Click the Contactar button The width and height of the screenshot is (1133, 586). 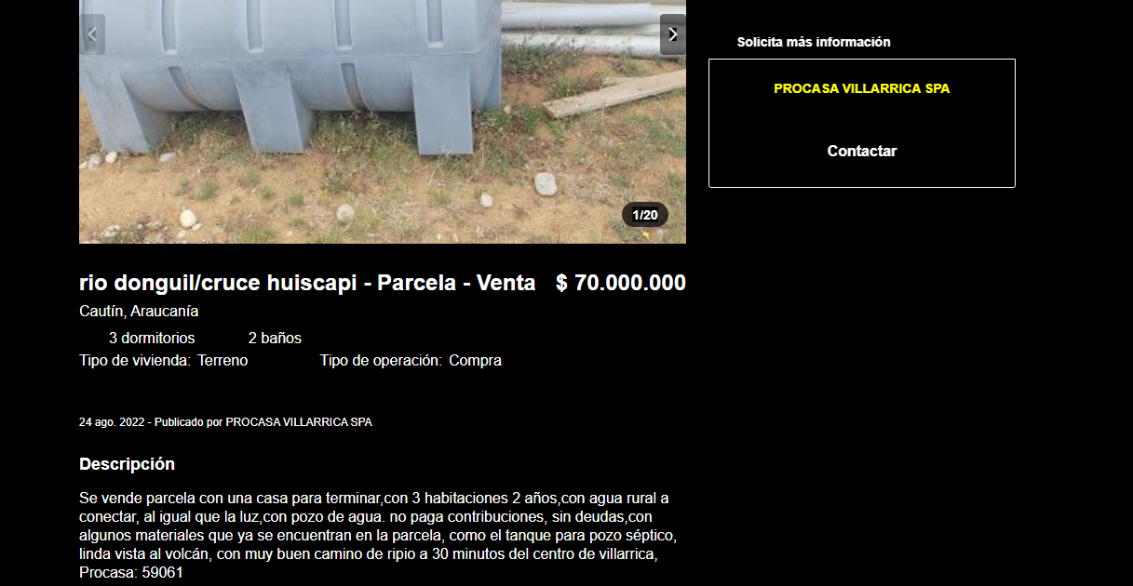tap(862, 151)
